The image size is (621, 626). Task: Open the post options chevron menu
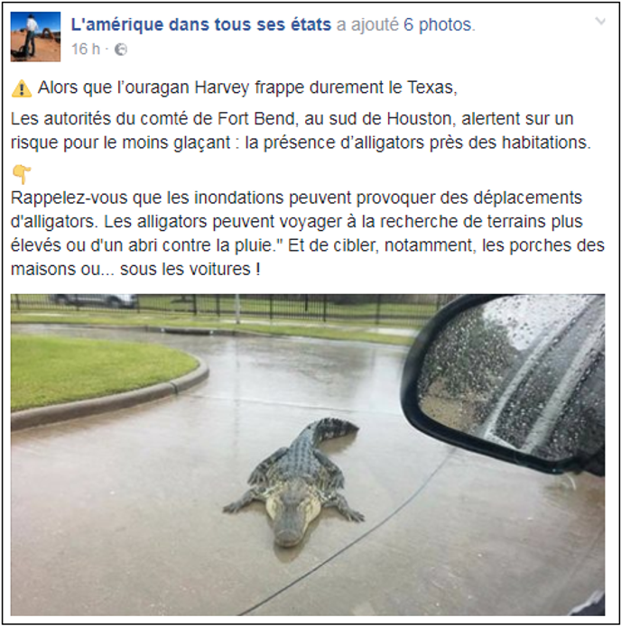click(x=600, y=22)
